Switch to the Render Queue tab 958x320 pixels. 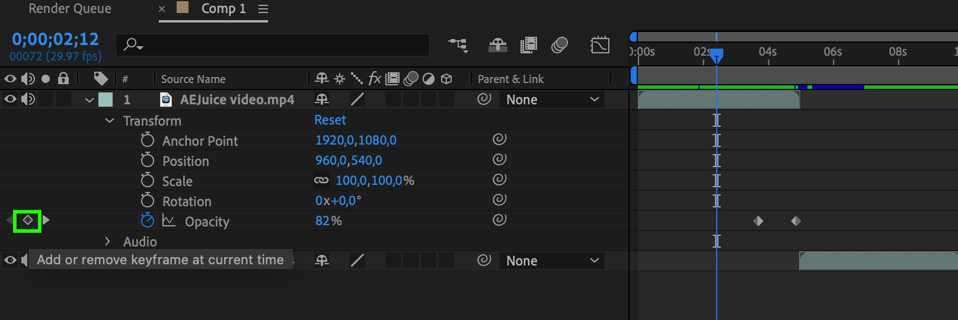(x=70, y=9)
